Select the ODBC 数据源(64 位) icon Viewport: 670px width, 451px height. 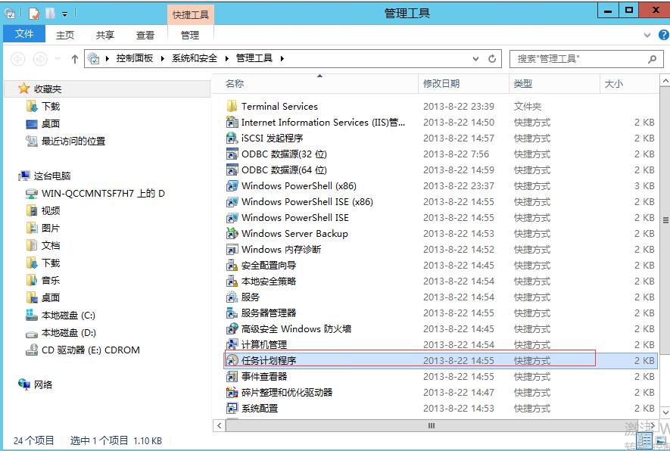232,170
